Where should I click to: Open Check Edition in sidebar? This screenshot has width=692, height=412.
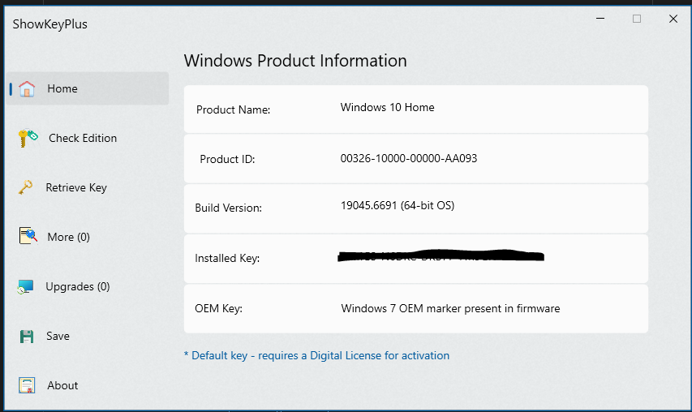pyautogui.click(x=83, y=138)
